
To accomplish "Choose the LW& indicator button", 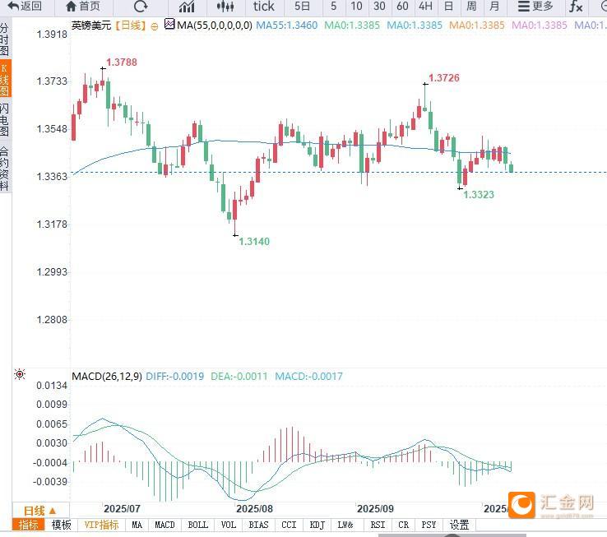I will [345, 525].
